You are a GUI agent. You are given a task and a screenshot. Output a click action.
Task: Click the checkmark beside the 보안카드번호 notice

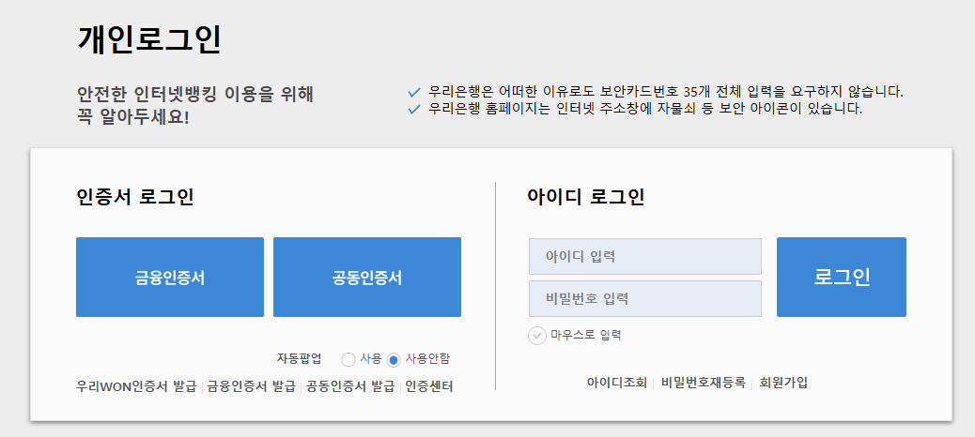[415, 93]
